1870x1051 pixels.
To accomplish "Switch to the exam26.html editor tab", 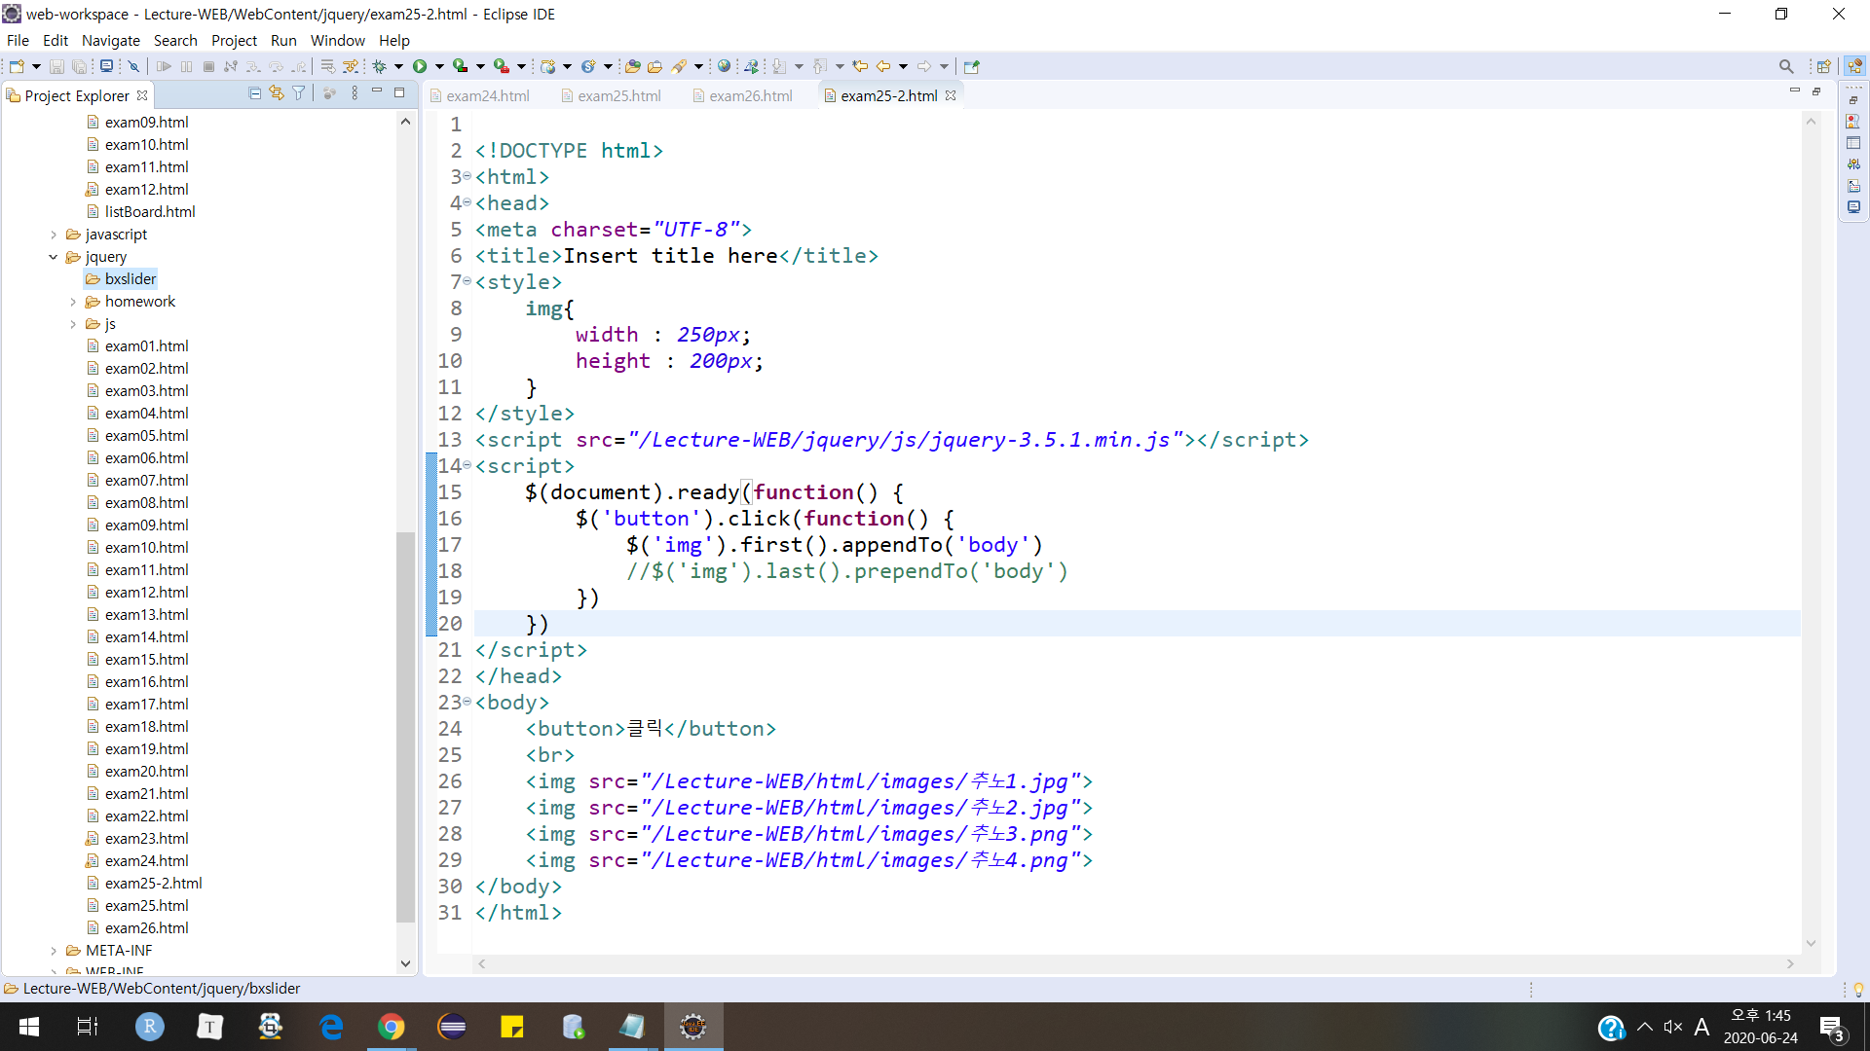I will [749, 95].
